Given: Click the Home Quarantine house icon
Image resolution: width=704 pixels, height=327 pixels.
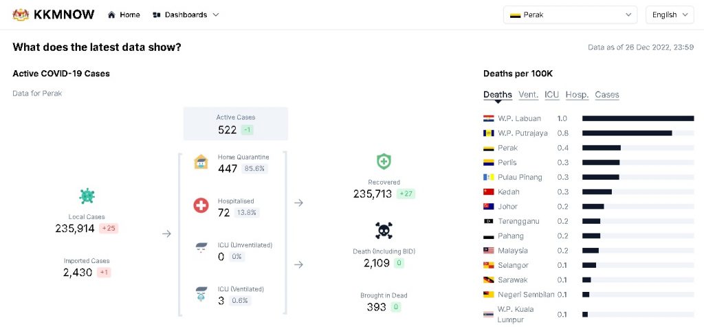Looking at the screenshot, I should [201, 163].
